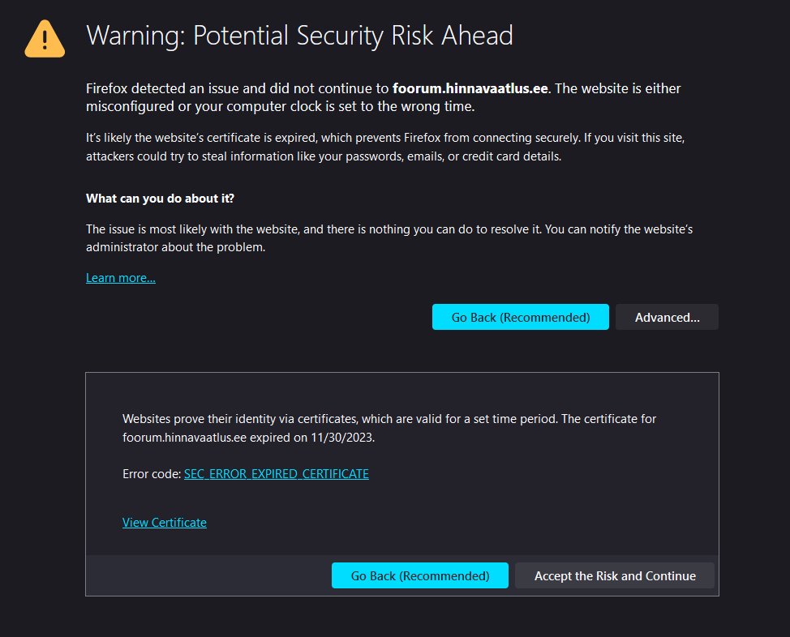
Task: Click Go Back (Recommended) beside Advanced button
Action: (x=521, y=317)
